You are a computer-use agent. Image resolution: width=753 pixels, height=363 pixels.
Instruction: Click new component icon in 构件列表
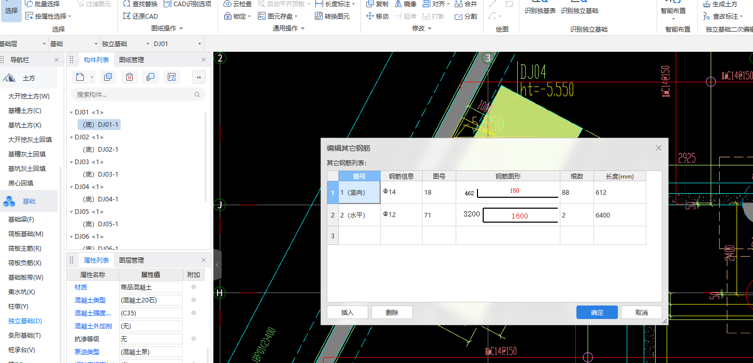pos(80,77)
